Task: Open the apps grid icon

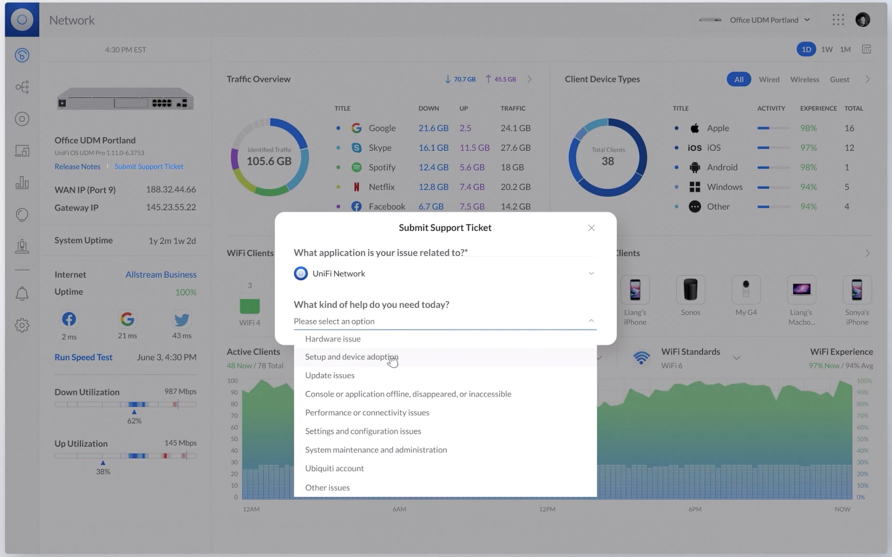Action: 838,20
